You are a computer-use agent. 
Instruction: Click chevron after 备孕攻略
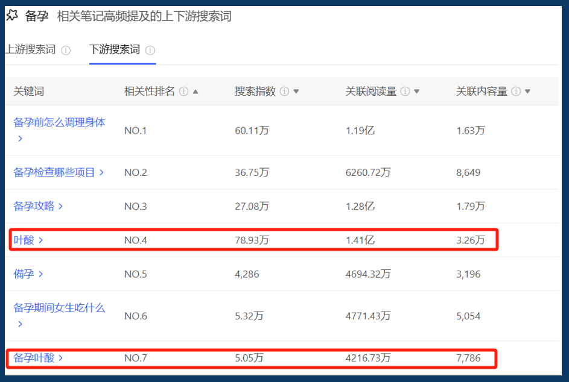(x=61, y=206)
